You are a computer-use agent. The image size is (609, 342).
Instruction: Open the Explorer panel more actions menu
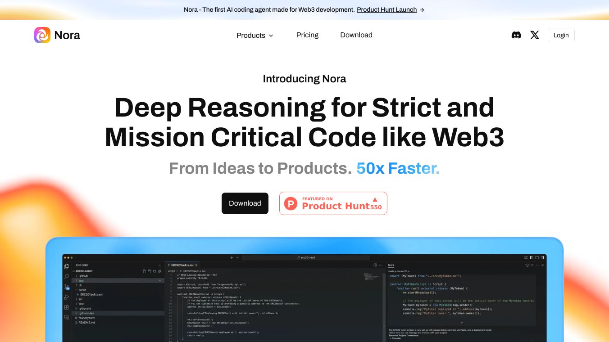tap(159, 265)
